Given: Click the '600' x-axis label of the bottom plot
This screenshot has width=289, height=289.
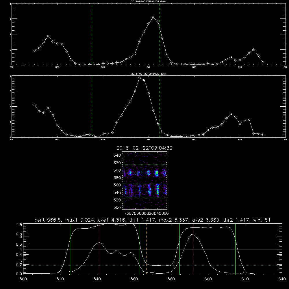Looking at the screenshot, I should click(x=208, y=279).
